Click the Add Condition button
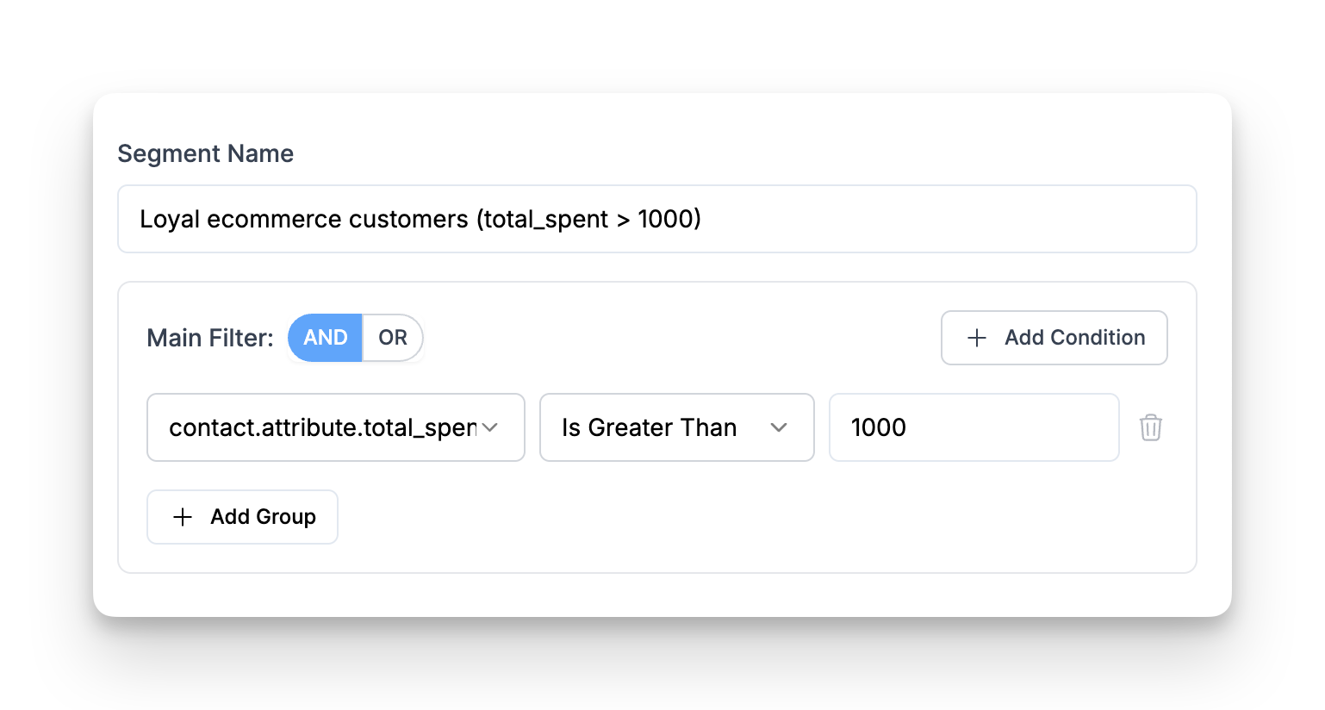 pyautogui.click(x=1054, y=338)
